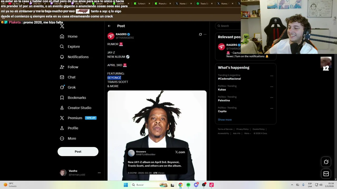Click the Profile person icon in the sidebar

(62, 128)
